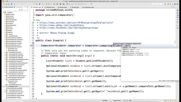The height and width of the screenshot is (102, 181).
Task: Select Example1.java under min14
Action: [x=13, y=86]
